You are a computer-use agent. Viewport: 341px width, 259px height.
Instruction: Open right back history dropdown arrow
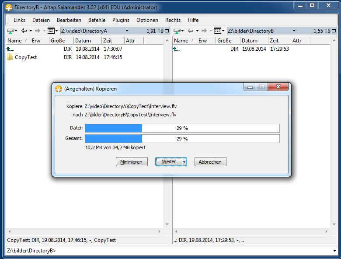(197, 31)
